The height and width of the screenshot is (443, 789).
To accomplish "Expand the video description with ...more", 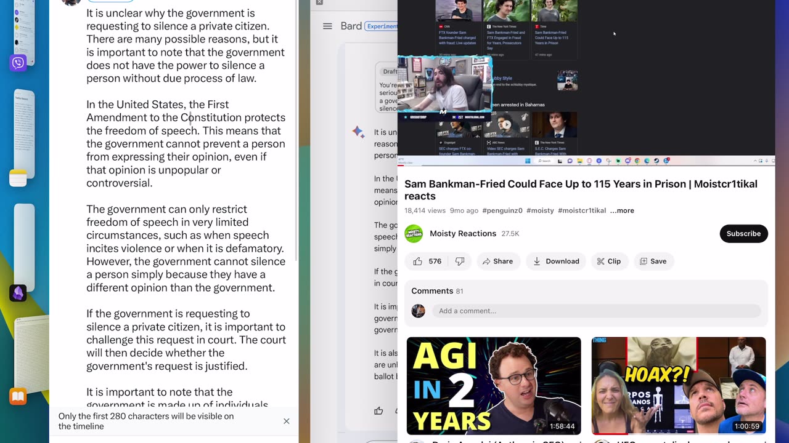I will click(622, 210).
